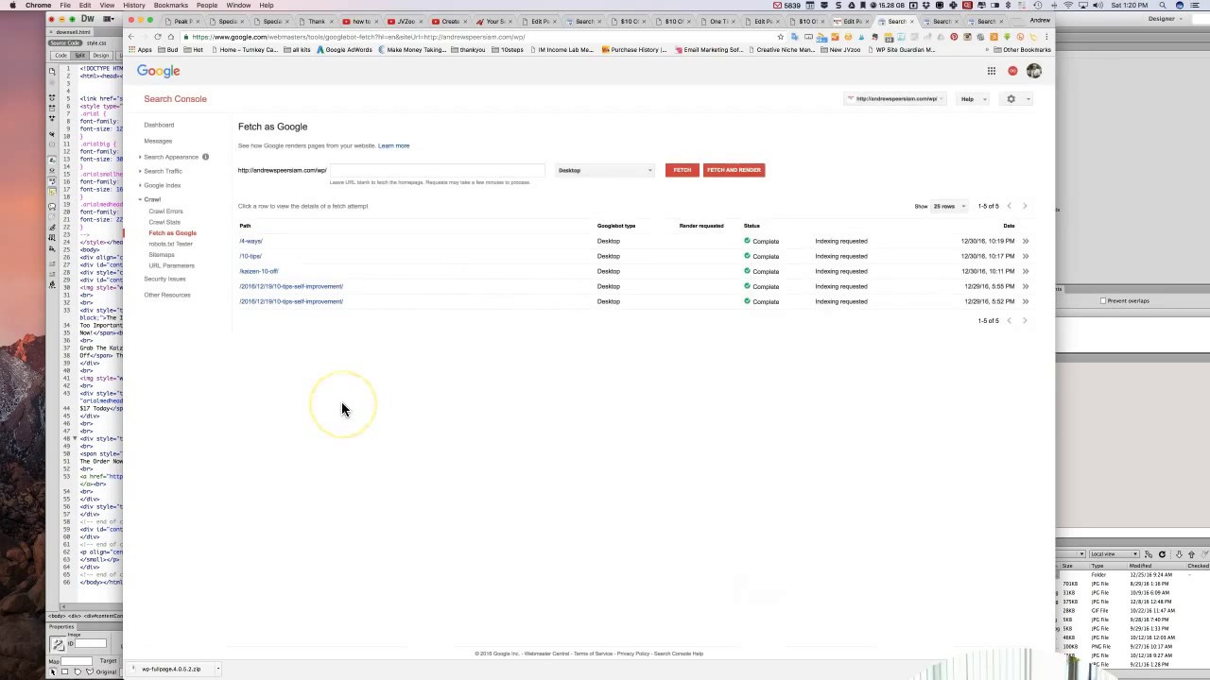Reload the page in Chrome
The height and width of the screenshot is (680, 1210).
point(158,37)
